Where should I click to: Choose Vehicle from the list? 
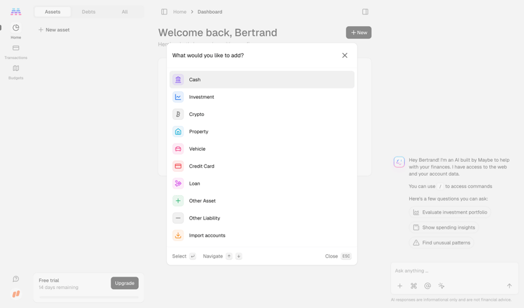(261, 149)
